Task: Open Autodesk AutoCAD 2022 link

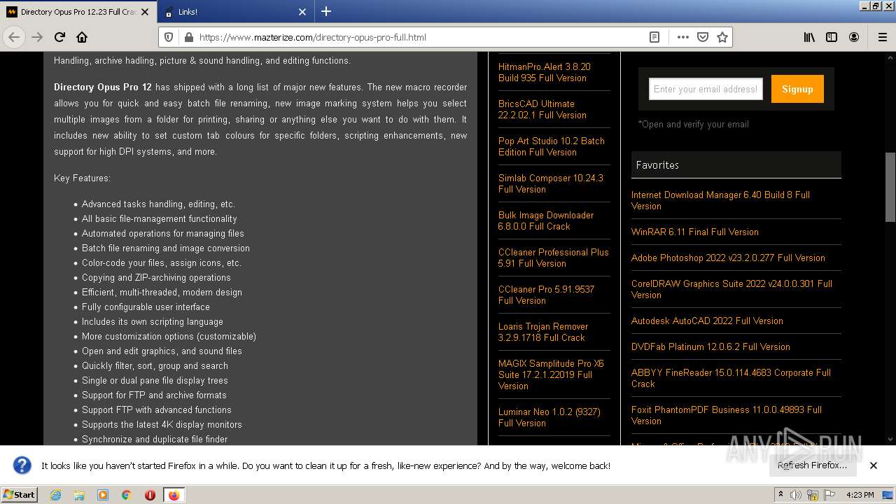Action: tap(707, 321)
